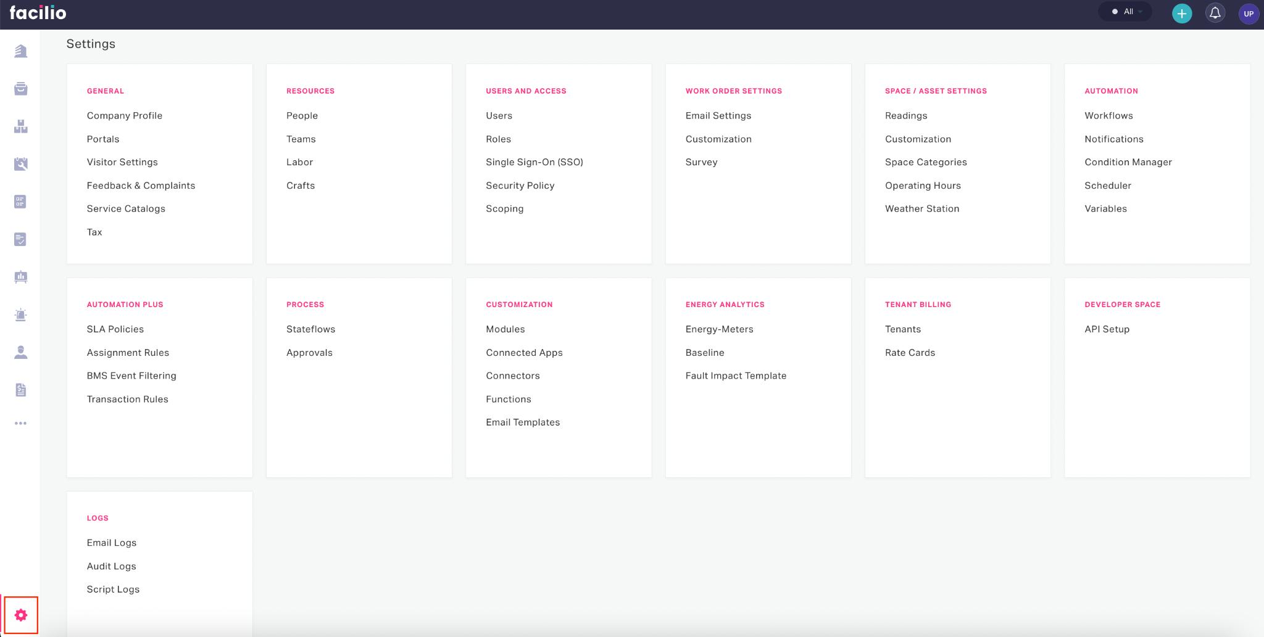The height and width of the screenshot is (637, 1264).
Task: Click the wrench maintenance icon in sidebar
Action: (21, 164)
